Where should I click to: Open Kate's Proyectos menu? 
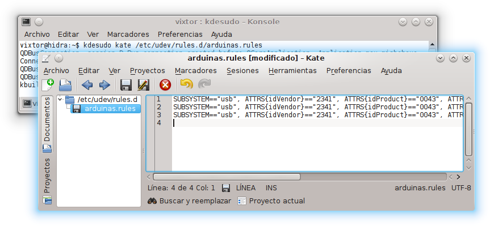coord(148,71)
